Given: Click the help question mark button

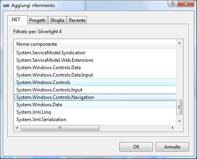Looking at the screenshot, I should 172,4.
